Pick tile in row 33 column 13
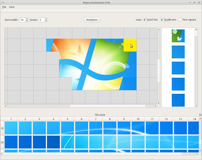 pyautogui.click(x=181, y=142)
